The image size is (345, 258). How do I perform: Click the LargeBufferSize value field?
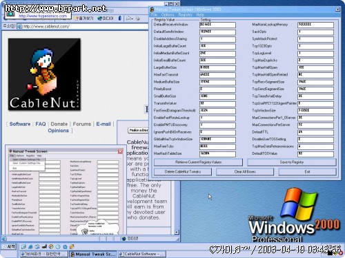217,68
